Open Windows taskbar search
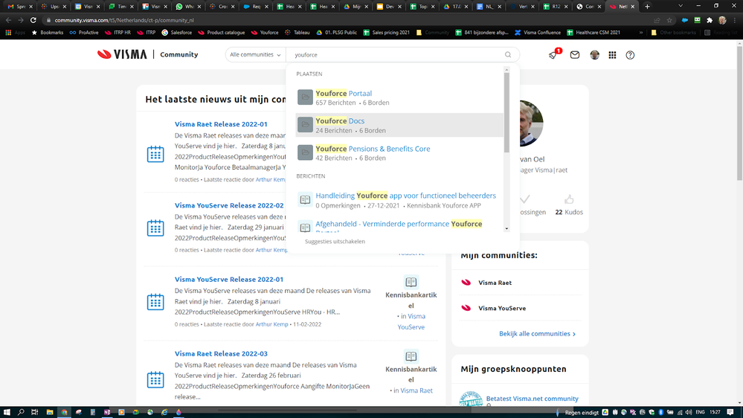Image resolution: width=743 pixels, height=418 pixels. [21, 412]
